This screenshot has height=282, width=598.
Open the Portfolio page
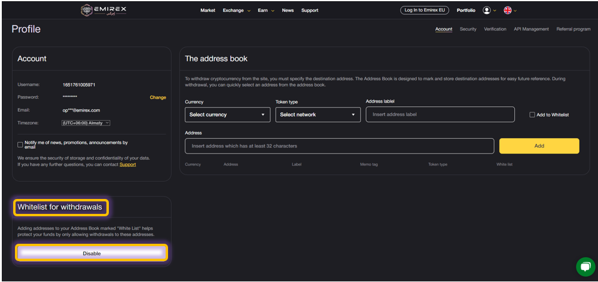(466, 10)
